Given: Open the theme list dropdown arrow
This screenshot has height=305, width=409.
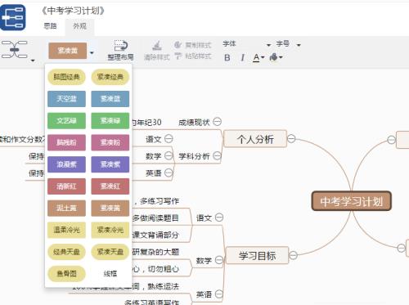Looking at the screenshot, I should coord(92,52).
